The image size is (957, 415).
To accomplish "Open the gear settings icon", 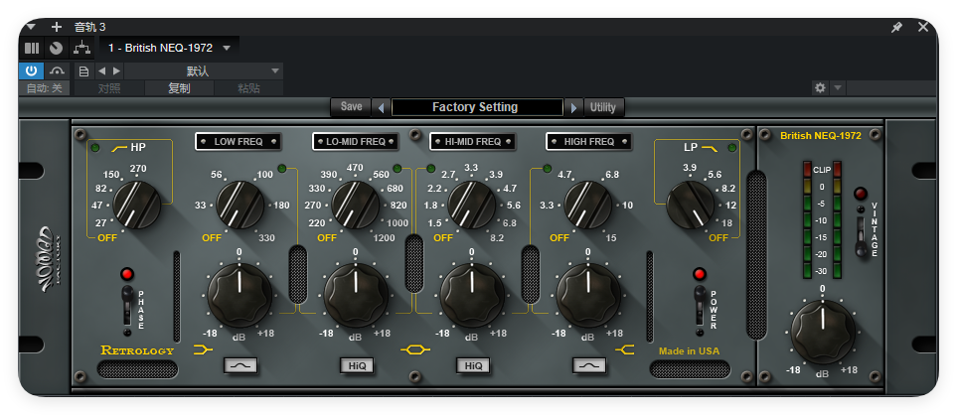I will [x=820, y=87].
